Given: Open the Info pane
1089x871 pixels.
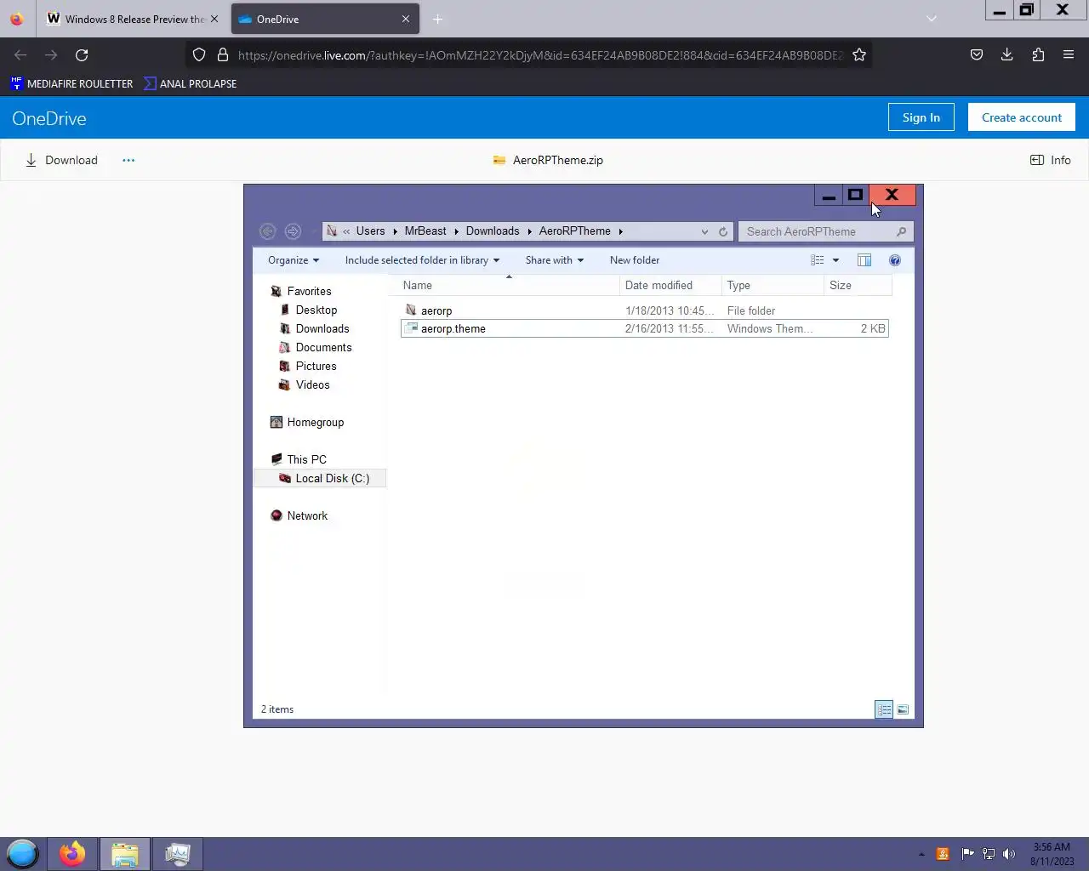Looking at the screenshot, I should [x=1051, y=160].
